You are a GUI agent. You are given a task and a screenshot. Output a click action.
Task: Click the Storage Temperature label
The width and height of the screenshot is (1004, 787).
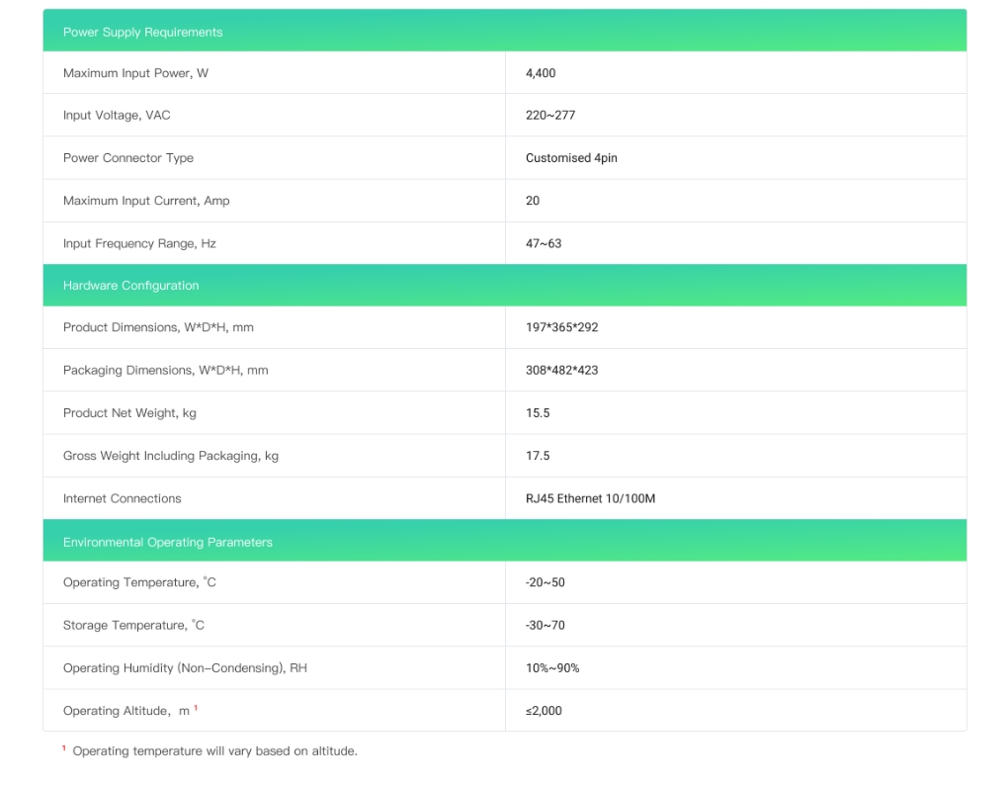133,626
